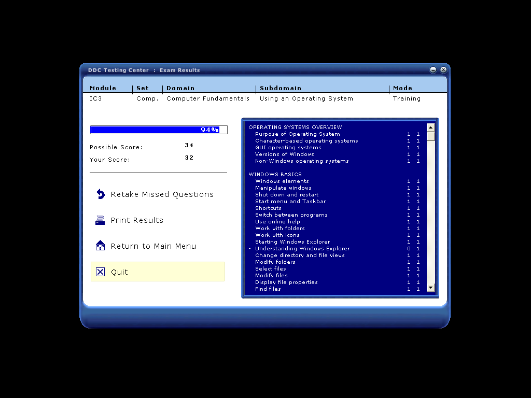Screen dimensions: 531x398
Task: Select Versions of Windows row
Action: pyautogui.click(x=337, y=154)
